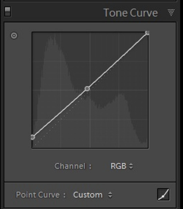Image resolution: width=183 pixels, height=209 pixels.
Task: Click the Point Curve label
Action: click(x=41, y=195)
